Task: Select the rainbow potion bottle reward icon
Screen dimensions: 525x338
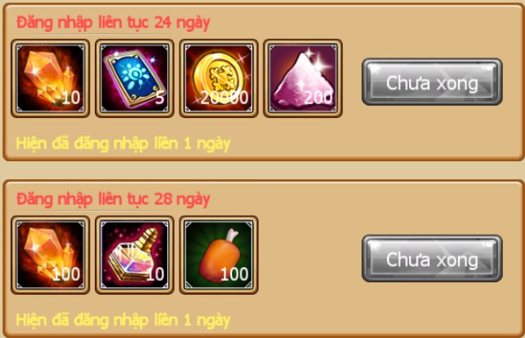Action: (x=135, y=255)
